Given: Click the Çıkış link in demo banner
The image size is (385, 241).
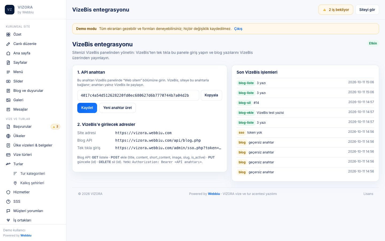Looking at the screenshot, I should coord(238,29).
